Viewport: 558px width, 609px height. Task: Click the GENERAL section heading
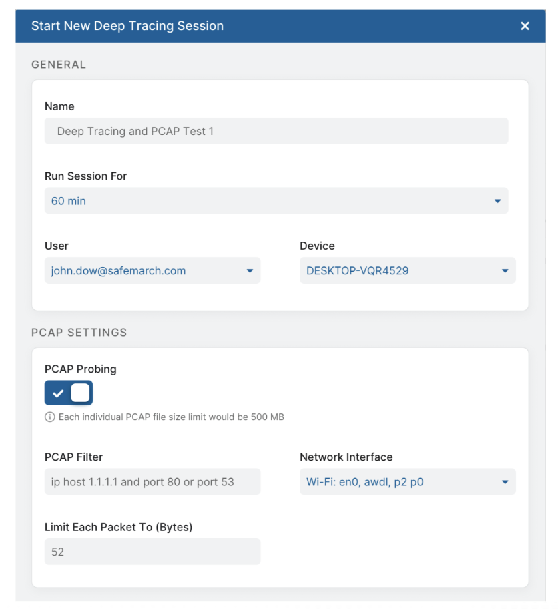tap(59, 65)
